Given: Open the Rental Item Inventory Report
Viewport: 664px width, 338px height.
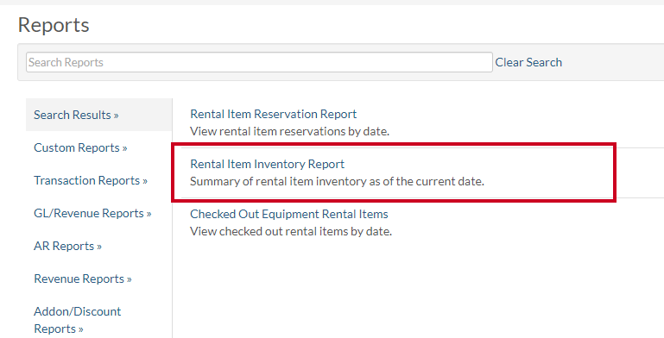Looking at the screenshot, I should pyautogui.click(x=267, y=164).
